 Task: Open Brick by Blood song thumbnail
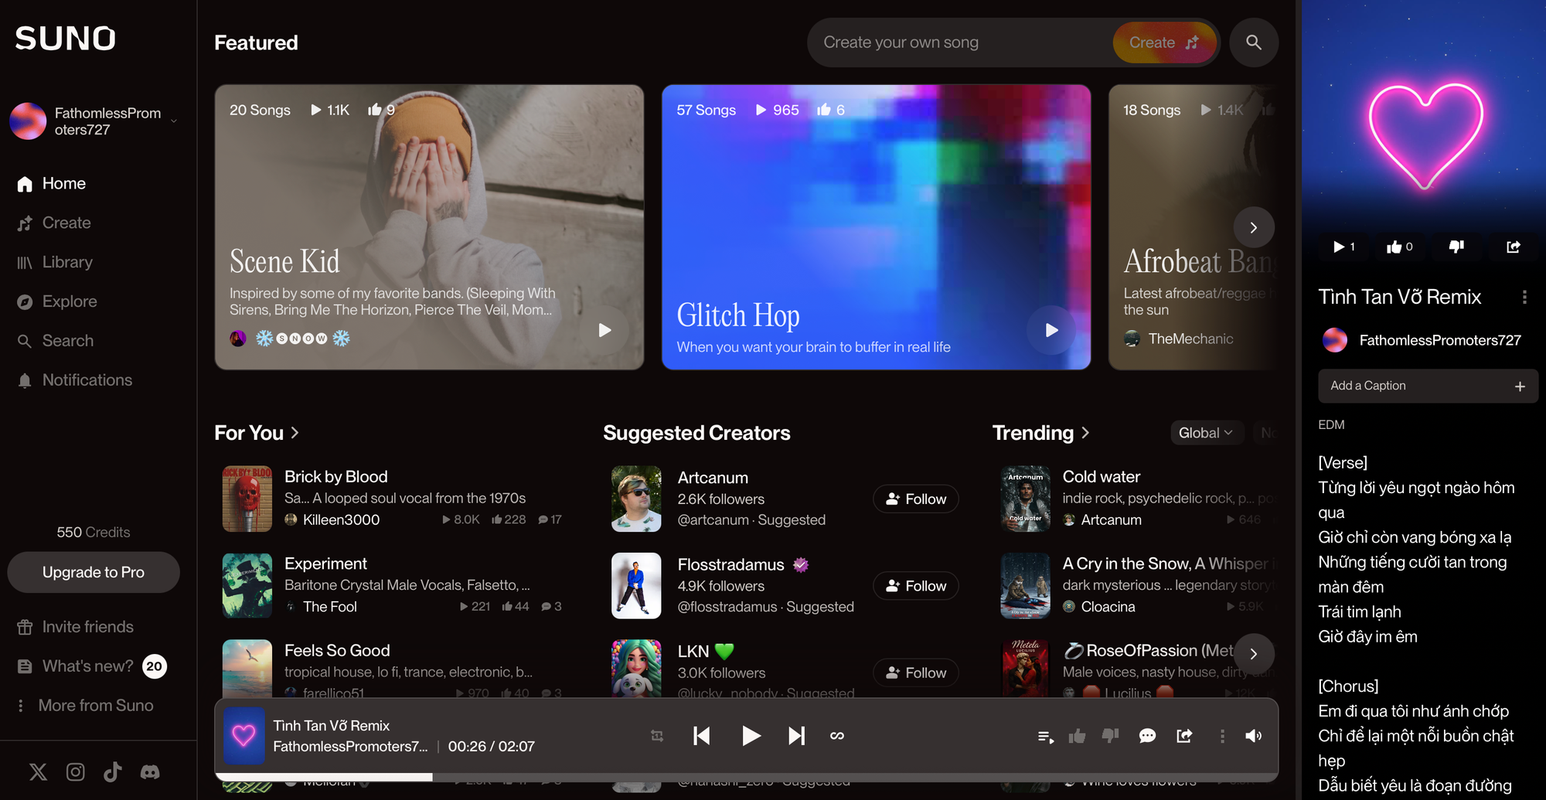tap(247, 499)
